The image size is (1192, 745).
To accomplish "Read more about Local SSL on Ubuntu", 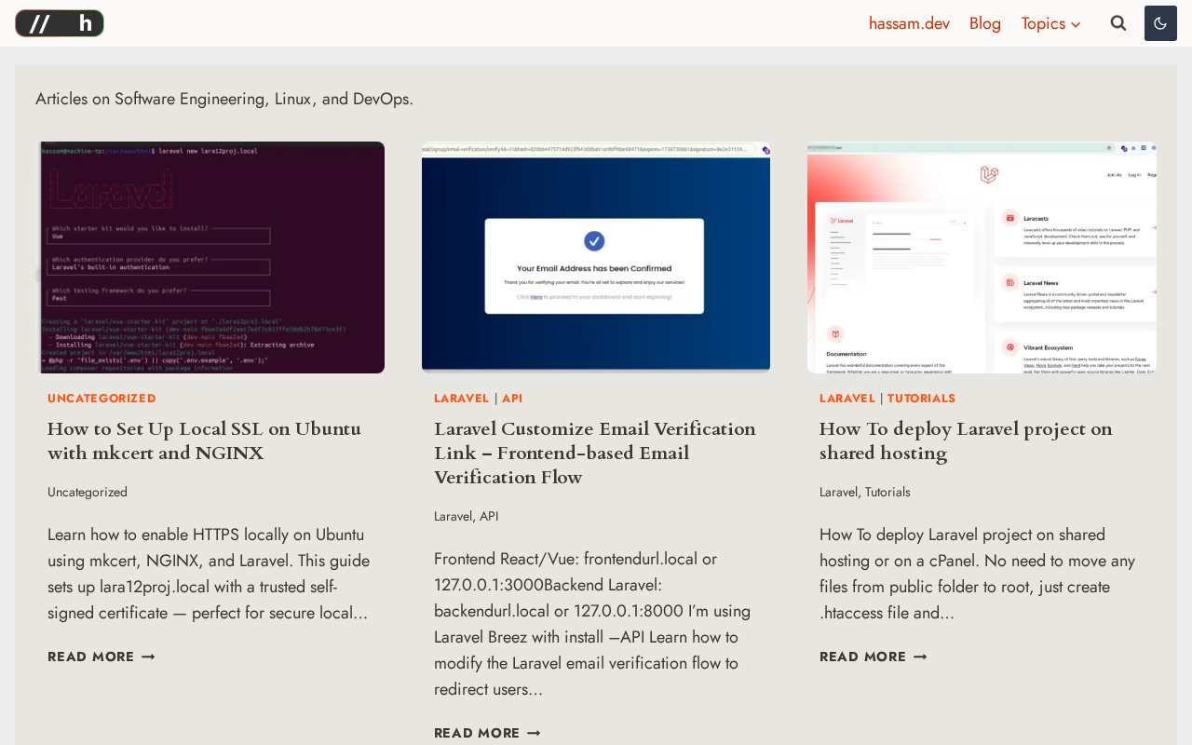I will (102, 657).
